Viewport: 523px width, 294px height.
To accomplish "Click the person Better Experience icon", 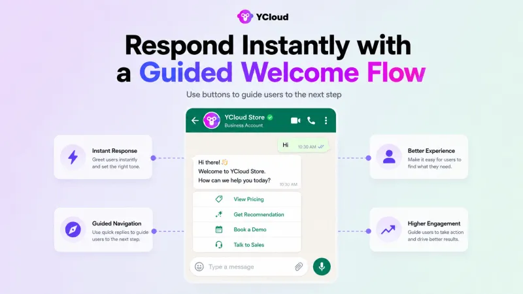I will (389, 156).
